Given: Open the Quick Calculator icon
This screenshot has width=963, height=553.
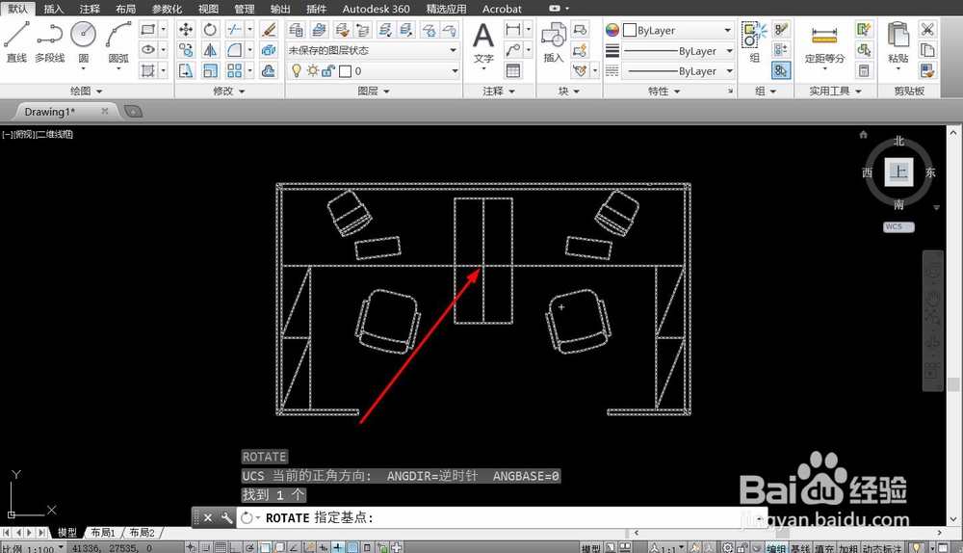Looking at the screenshot, I should [x=864, y=70].
